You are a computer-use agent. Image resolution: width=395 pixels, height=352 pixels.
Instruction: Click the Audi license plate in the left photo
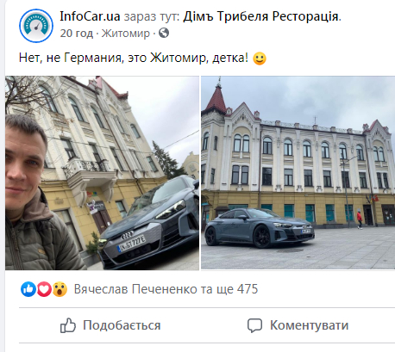pos(131,244)
